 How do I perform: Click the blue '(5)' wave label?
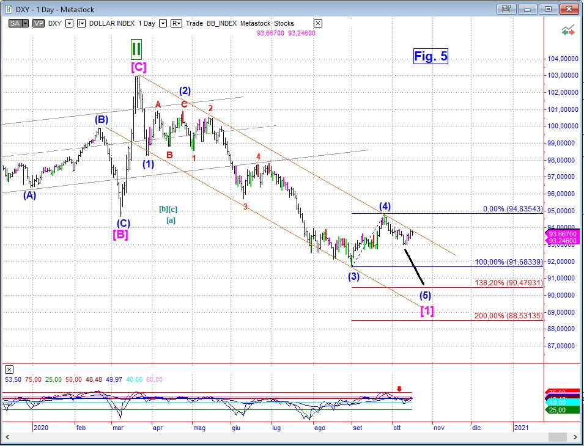[426, 296]
